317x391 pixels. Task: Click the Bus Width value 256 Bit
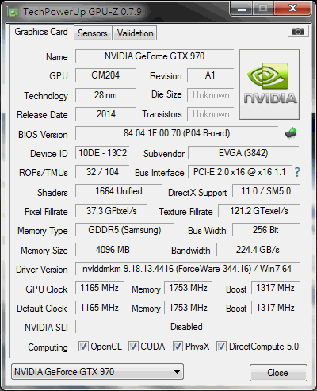pos(265,230)
